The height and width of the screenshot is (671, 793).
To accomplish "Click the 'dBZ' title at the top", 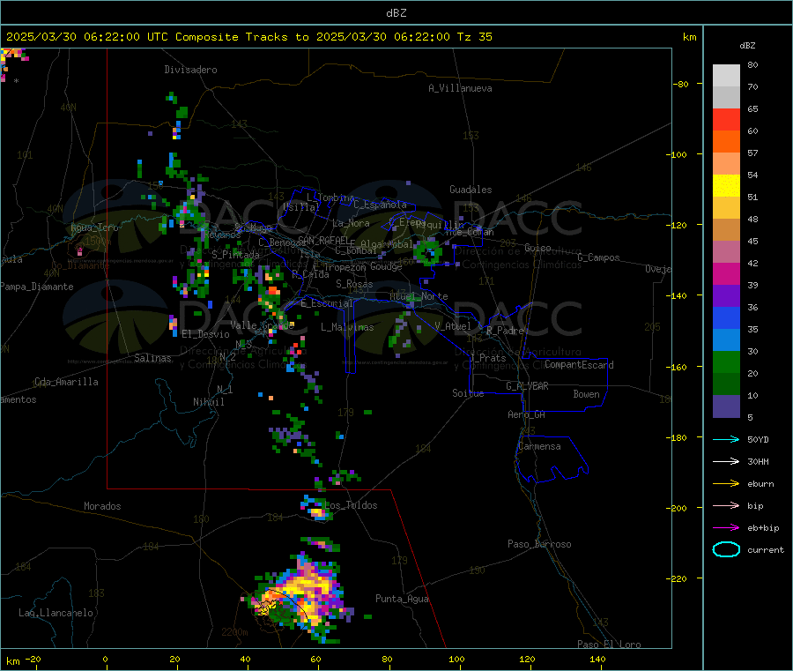I will pyautogui.click(x=396, y=13).
